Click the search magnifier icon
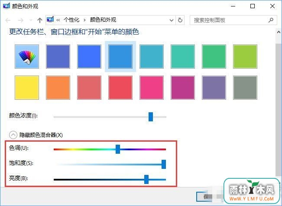 (x=271, y=20)
